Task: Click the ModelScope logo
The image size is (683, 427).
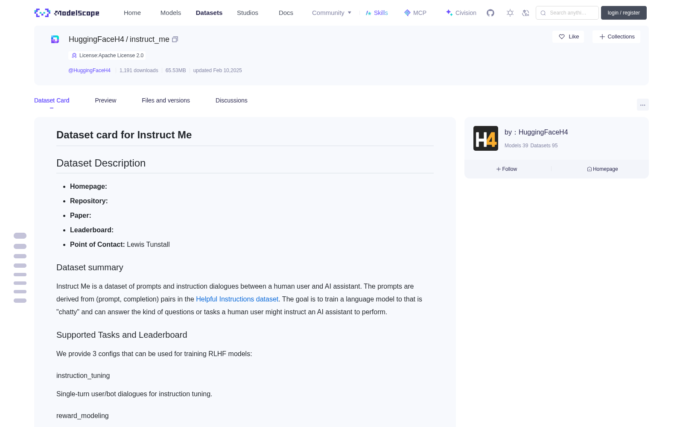Action: click(67, 13)
